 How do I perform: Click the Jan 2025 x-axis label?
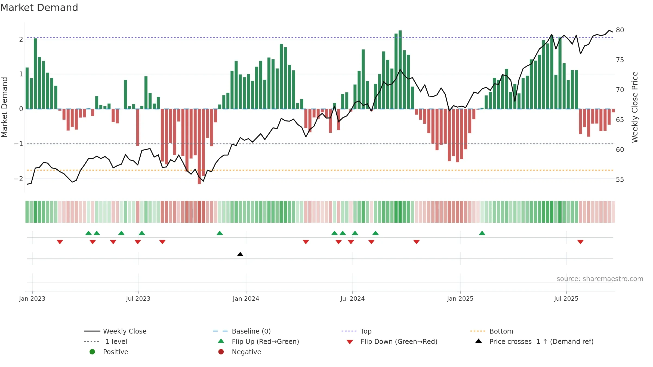point(460,298)
